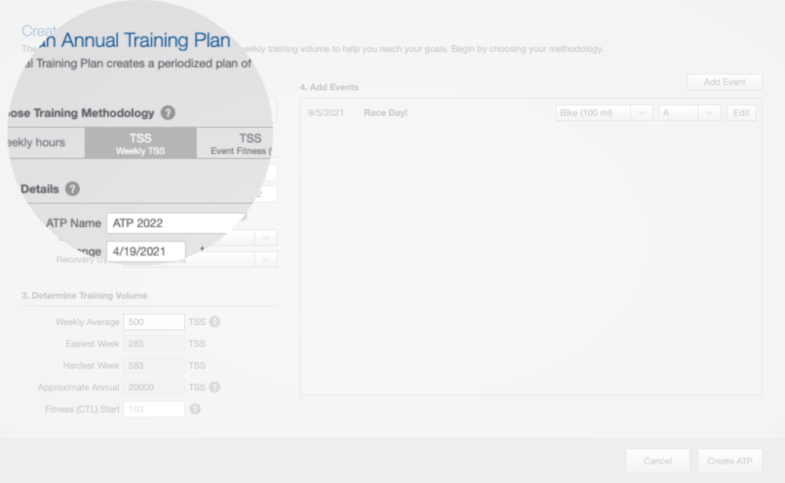Click the Fitness (CTL) Start field
Screen dimensions: 785x483
coord(153,409)
